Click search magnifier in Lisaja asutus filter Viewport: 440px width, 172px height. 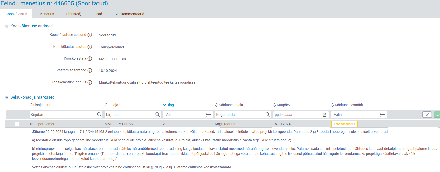(99, 114)
